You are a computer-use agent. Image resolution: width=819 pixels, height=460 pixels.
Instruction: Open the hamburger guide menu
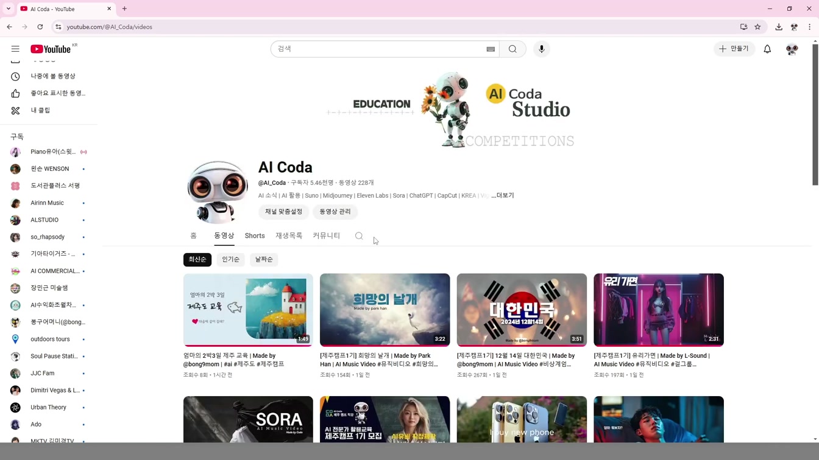point(15,49)
